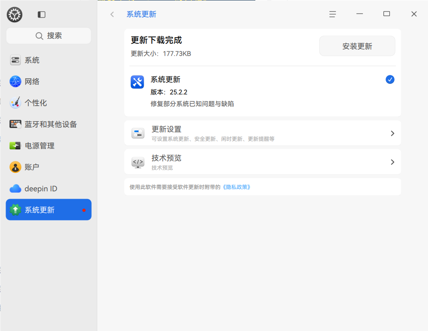Open 电源管理 power settings

[x=48, y=146]
